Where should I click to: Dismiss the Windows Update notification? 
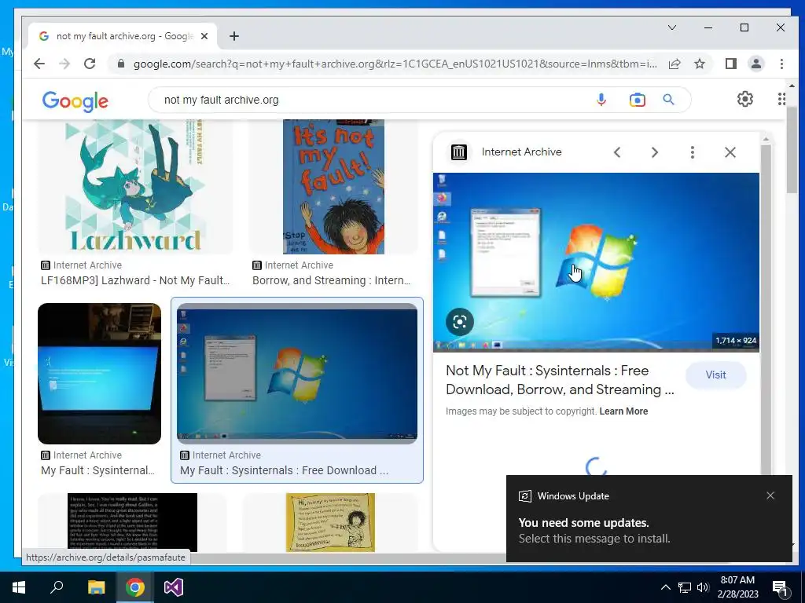770,495
